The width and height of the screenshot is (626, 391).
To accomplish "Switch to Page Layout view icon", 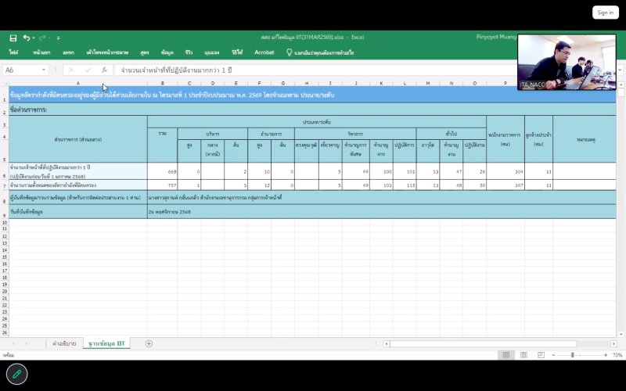I will (523, 355).
